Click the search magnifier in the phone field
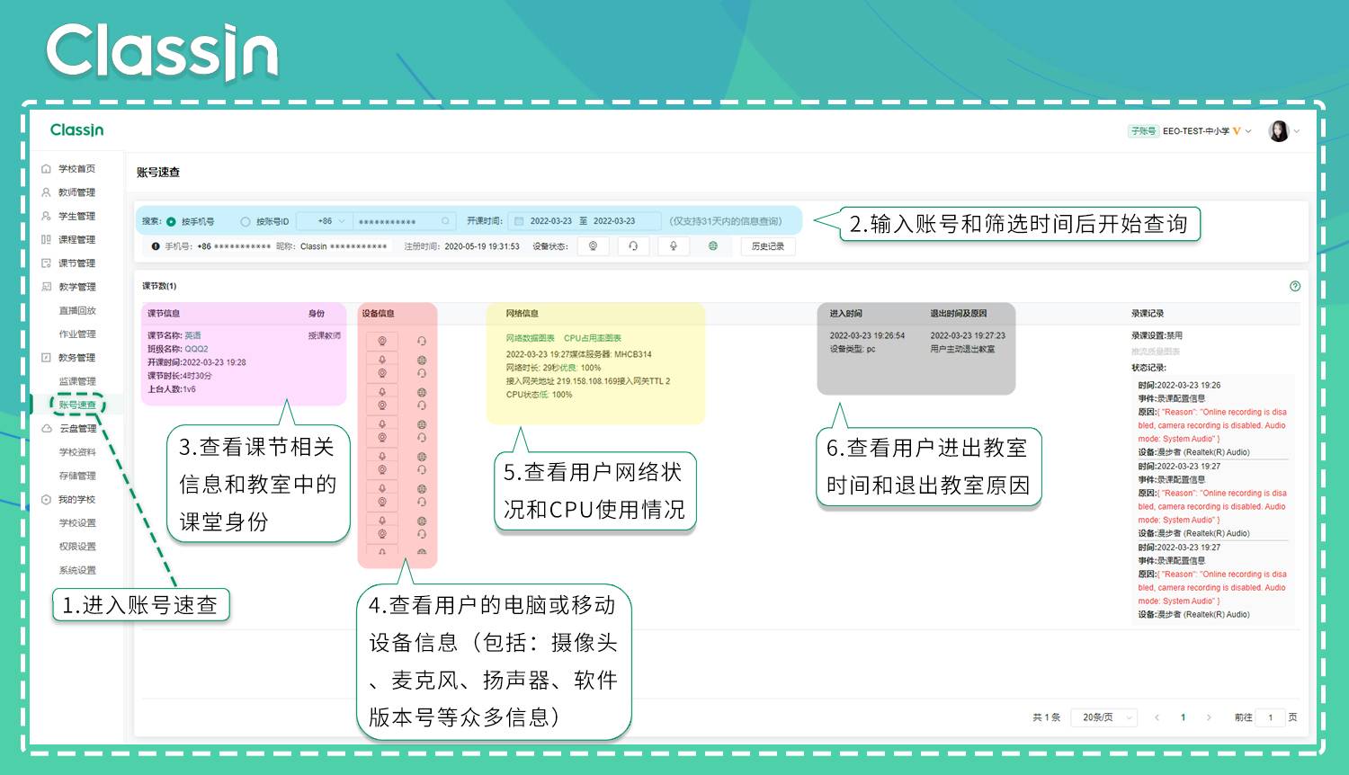Viewport: 1349px width, 775px height. (445, 221)
